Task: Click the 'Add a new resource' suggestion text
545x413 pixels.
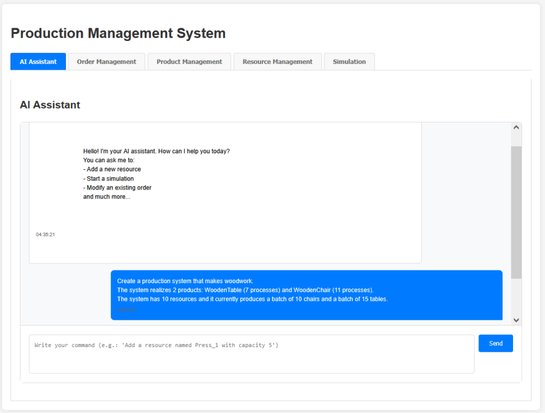Action: (x=113, y=169)
